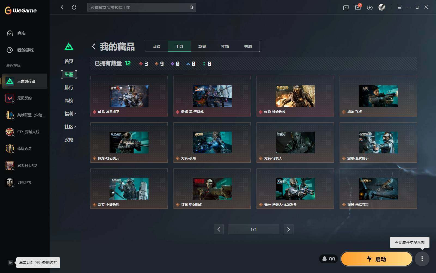
Task: Select 无畏契约 game in sidebar
Action: (25, 98)
